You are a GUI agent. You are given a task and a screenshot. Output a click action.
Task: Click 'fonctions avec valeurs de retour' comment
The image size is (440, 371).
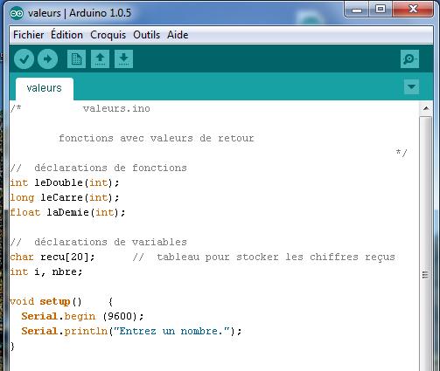click(157, 138)
